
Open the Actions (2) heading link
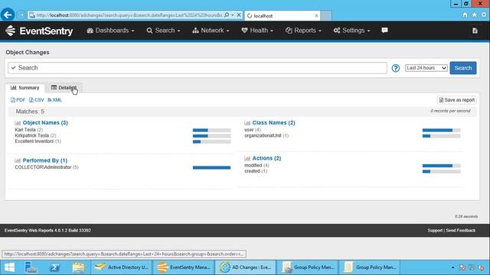click(x=266, y=158)
